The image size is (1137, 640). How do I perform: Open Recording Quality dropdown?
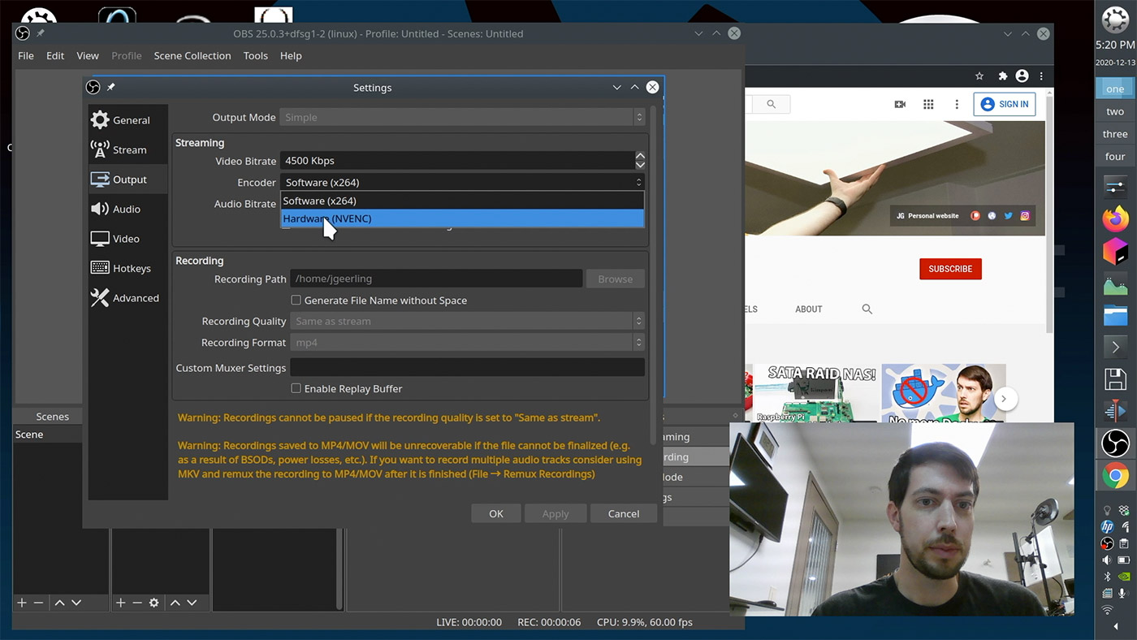pos(467,321)
